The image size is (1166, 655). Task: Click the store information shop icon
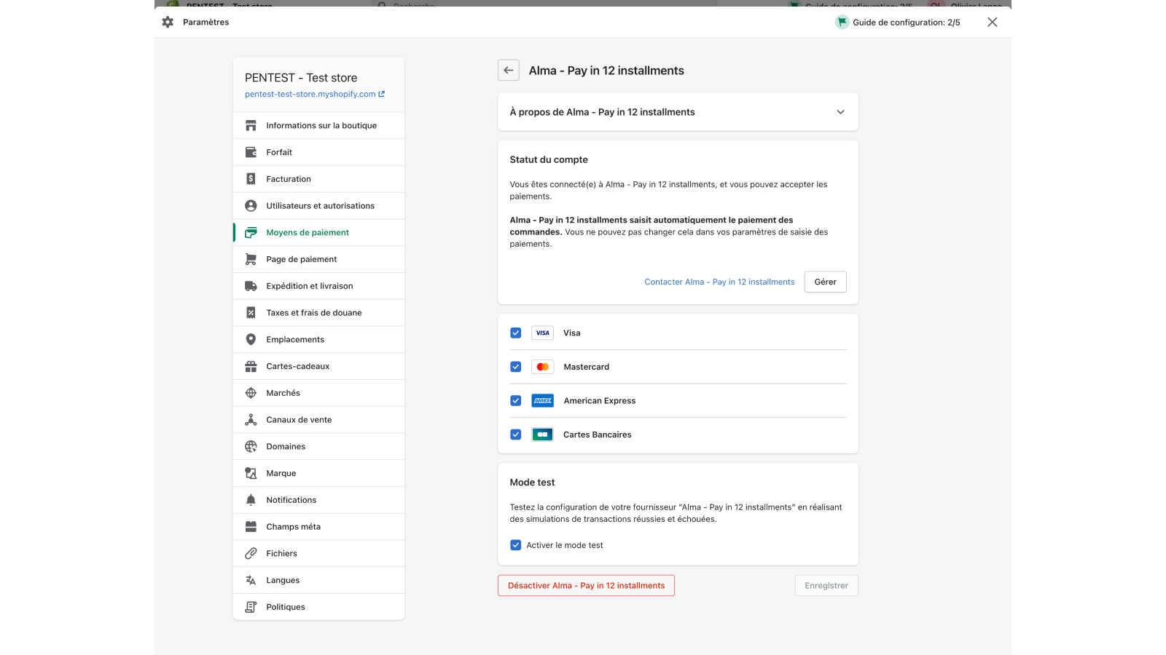click(x=251, y=125)
